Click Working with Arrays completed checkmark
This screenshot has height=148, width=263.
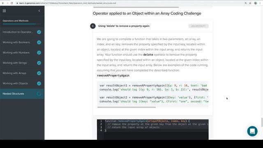pyautogui.click(x=39, y=73)
